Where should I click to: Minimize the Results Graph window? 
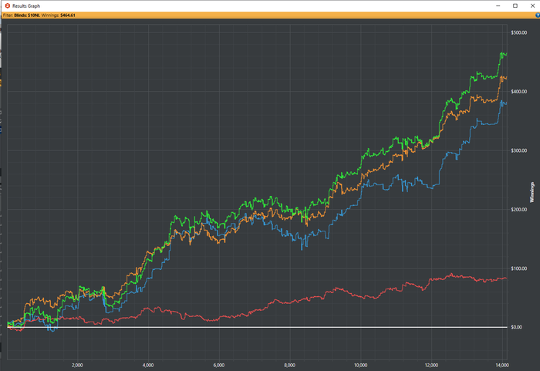(x=498, y=6)
